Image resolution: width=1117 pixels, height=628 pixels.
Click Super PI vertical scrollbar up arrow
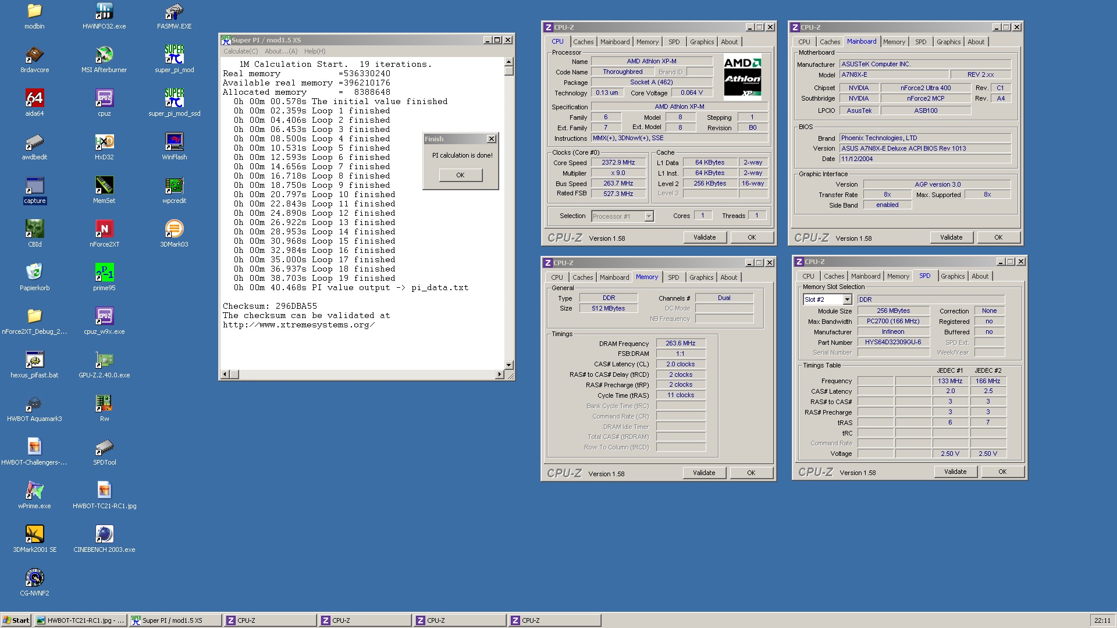pyautogui.click(x=509, y=61)
